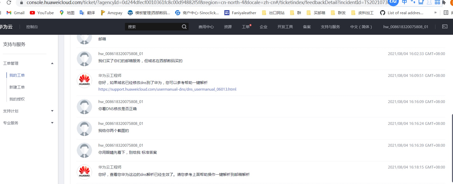Viewport: 453px width, 184px height.
Task: Click the page vertical scrollbar
Action: pos(452,148)
